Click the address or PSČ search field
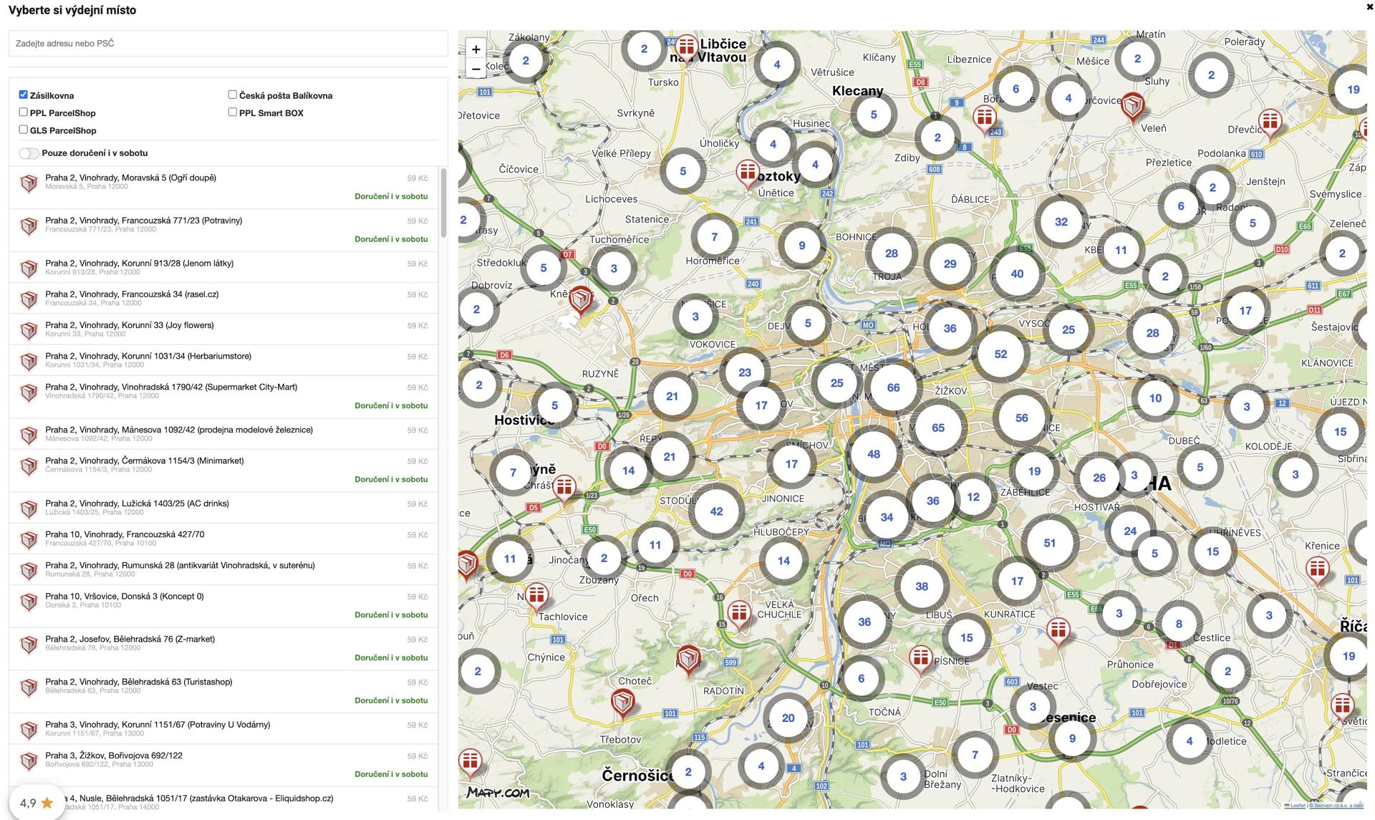Image resolution: width=1375 pixels, height=820 pixels. coord(228,44)
